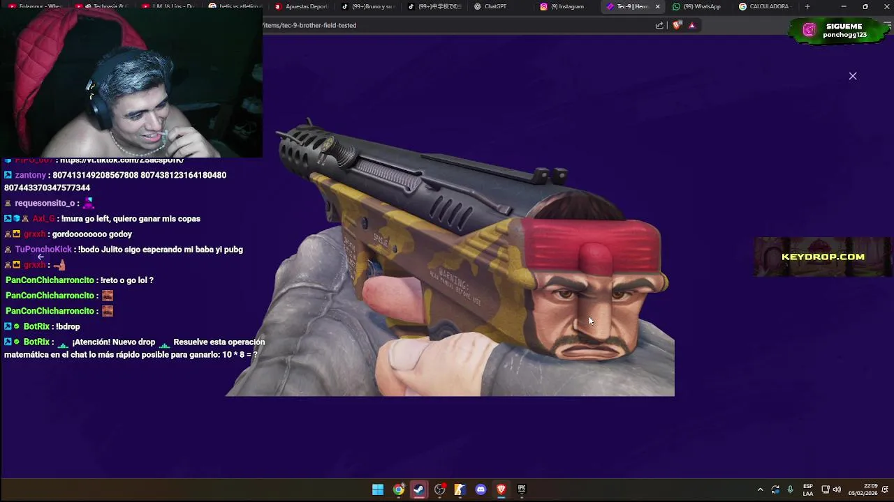894x502 pixels.
Task: Open Windows Start menu
Action: (x=378, y=489)
